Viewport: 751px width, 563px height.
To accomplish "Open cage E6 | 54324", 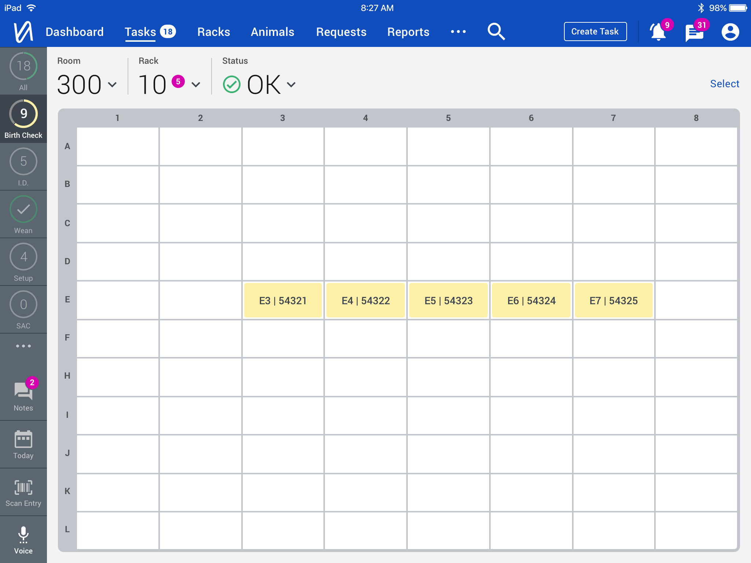I will (531, 300).
